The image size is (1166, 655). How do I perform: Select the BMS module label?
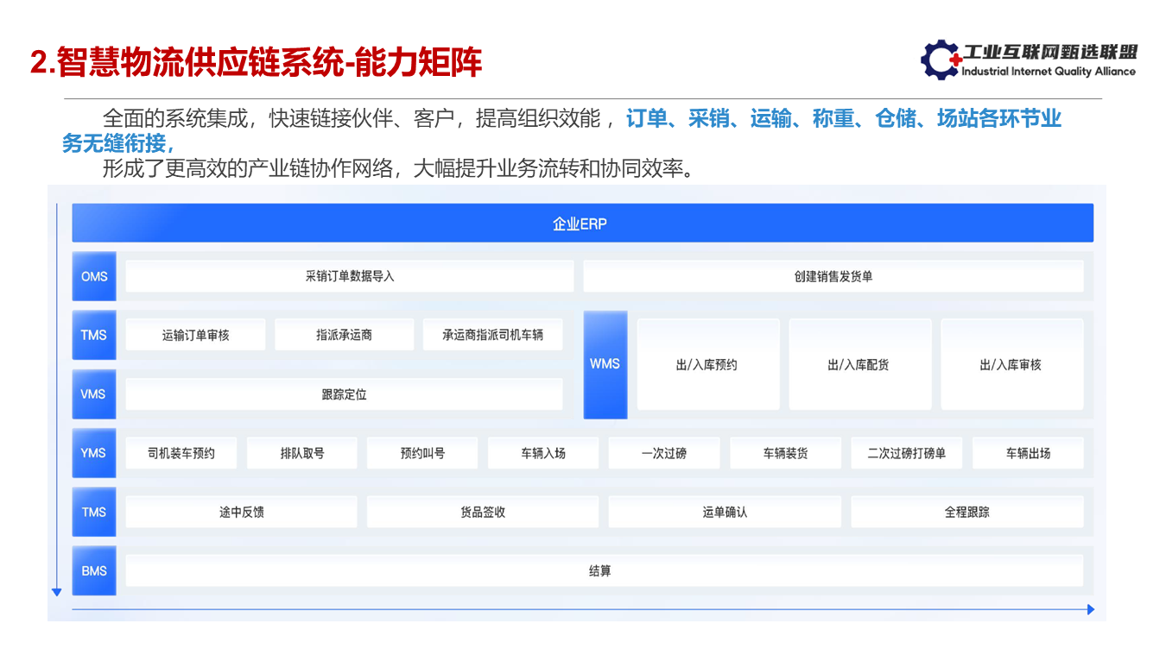tap(94, 570)
